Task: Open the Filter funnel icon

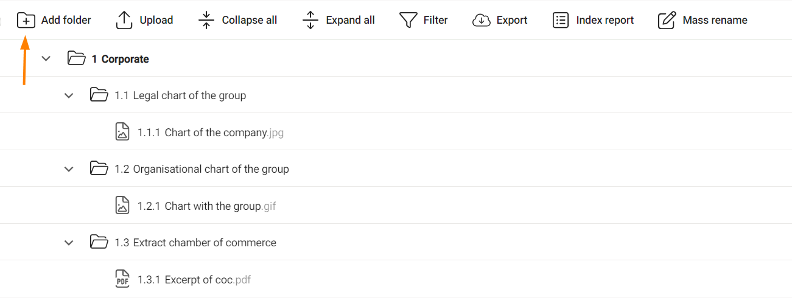Action: tap(408, 20)
